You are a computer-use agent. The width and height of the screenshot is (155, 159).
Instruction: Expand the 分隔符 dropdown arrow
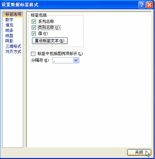76,60
